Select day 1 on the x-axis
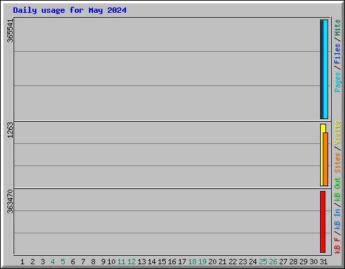Viewport: 345px width, 269px height. 22,262
